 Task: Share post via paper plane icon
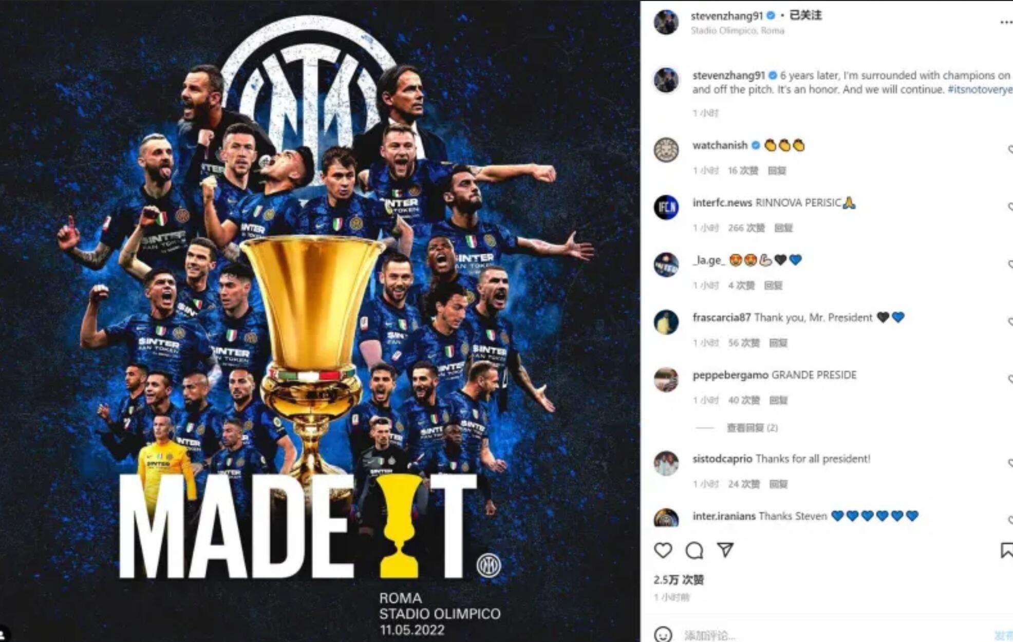(725, 550)
